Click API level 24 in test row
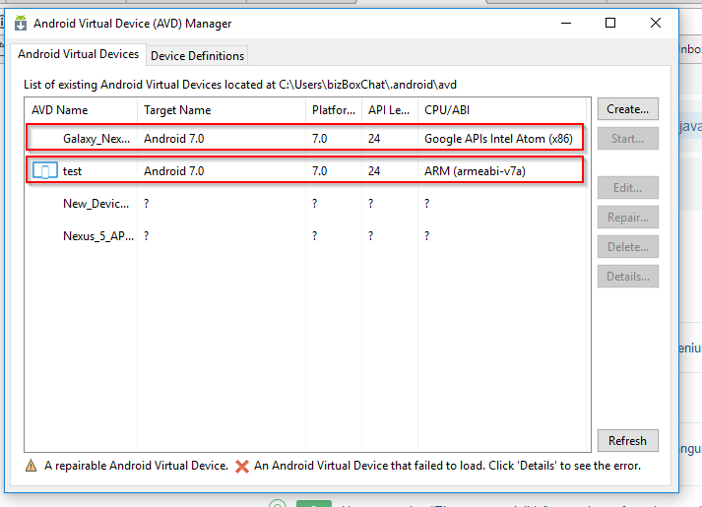702x507 pixels. (x=374, y=171)
